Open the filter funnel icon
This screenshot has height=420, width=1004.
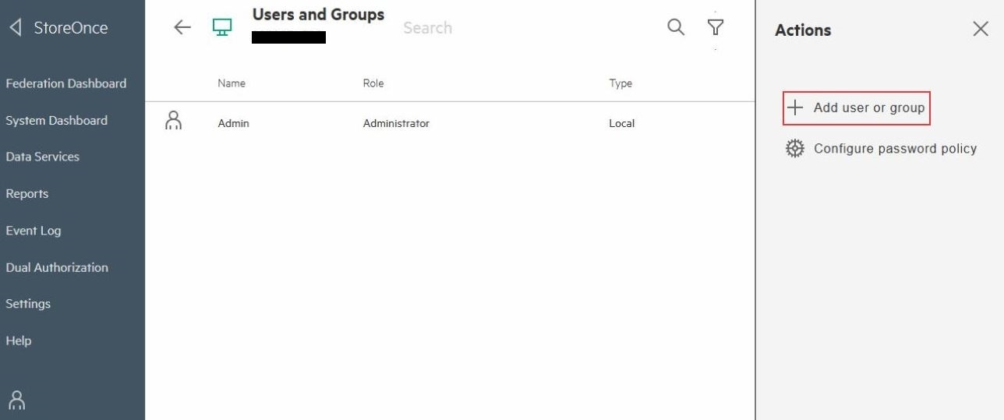click(716, 27)
